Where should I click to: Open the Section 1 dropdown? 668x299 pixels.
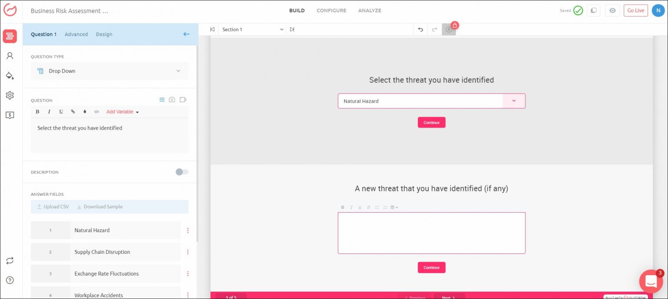pyautogui.click(x=252, y=30)
